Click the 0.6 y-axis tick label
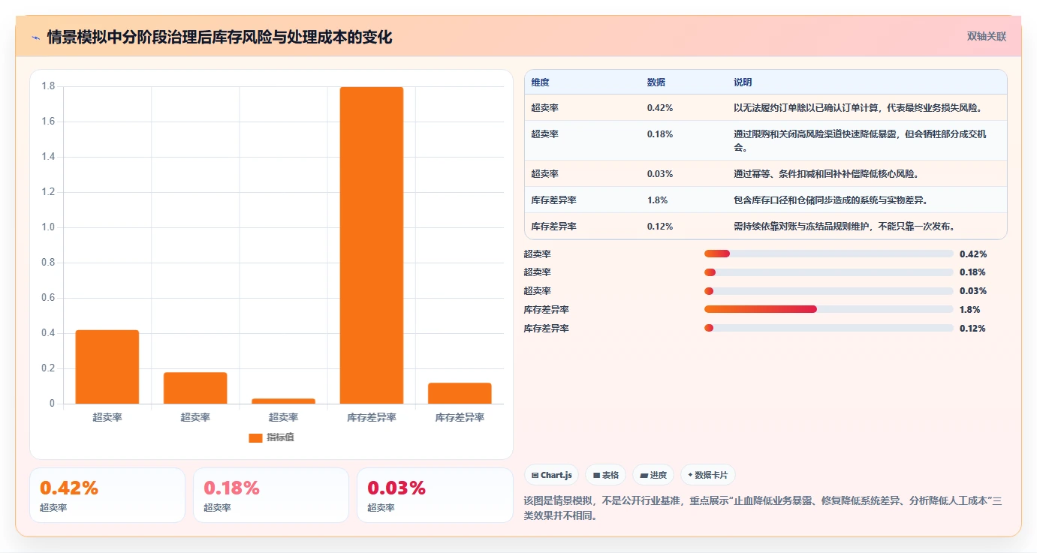Screen dimensions: 1037x553 47,298
